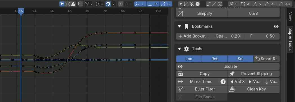Toggle the Bookmarks visibility eye
Screen dimensions: 295x102
pyautogui.click(x=276, y=27)
